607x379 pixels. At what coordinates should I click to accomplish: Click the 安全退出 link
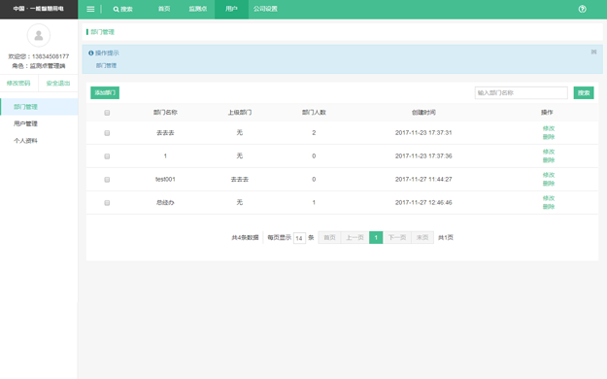[x=58, y=83]
